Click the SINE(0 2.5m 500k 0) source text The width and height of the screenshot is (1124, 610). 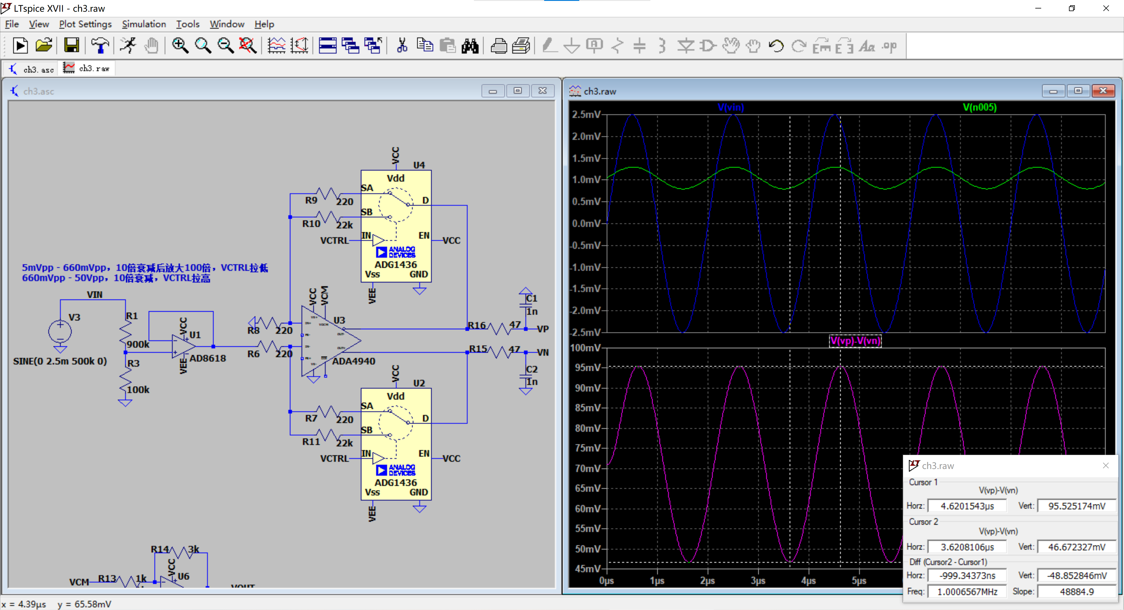[60, 361]
